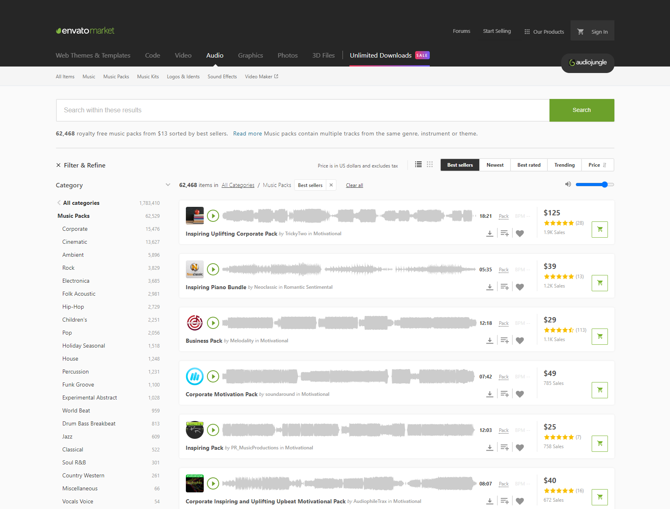Open the Sound Effects category

222,76
